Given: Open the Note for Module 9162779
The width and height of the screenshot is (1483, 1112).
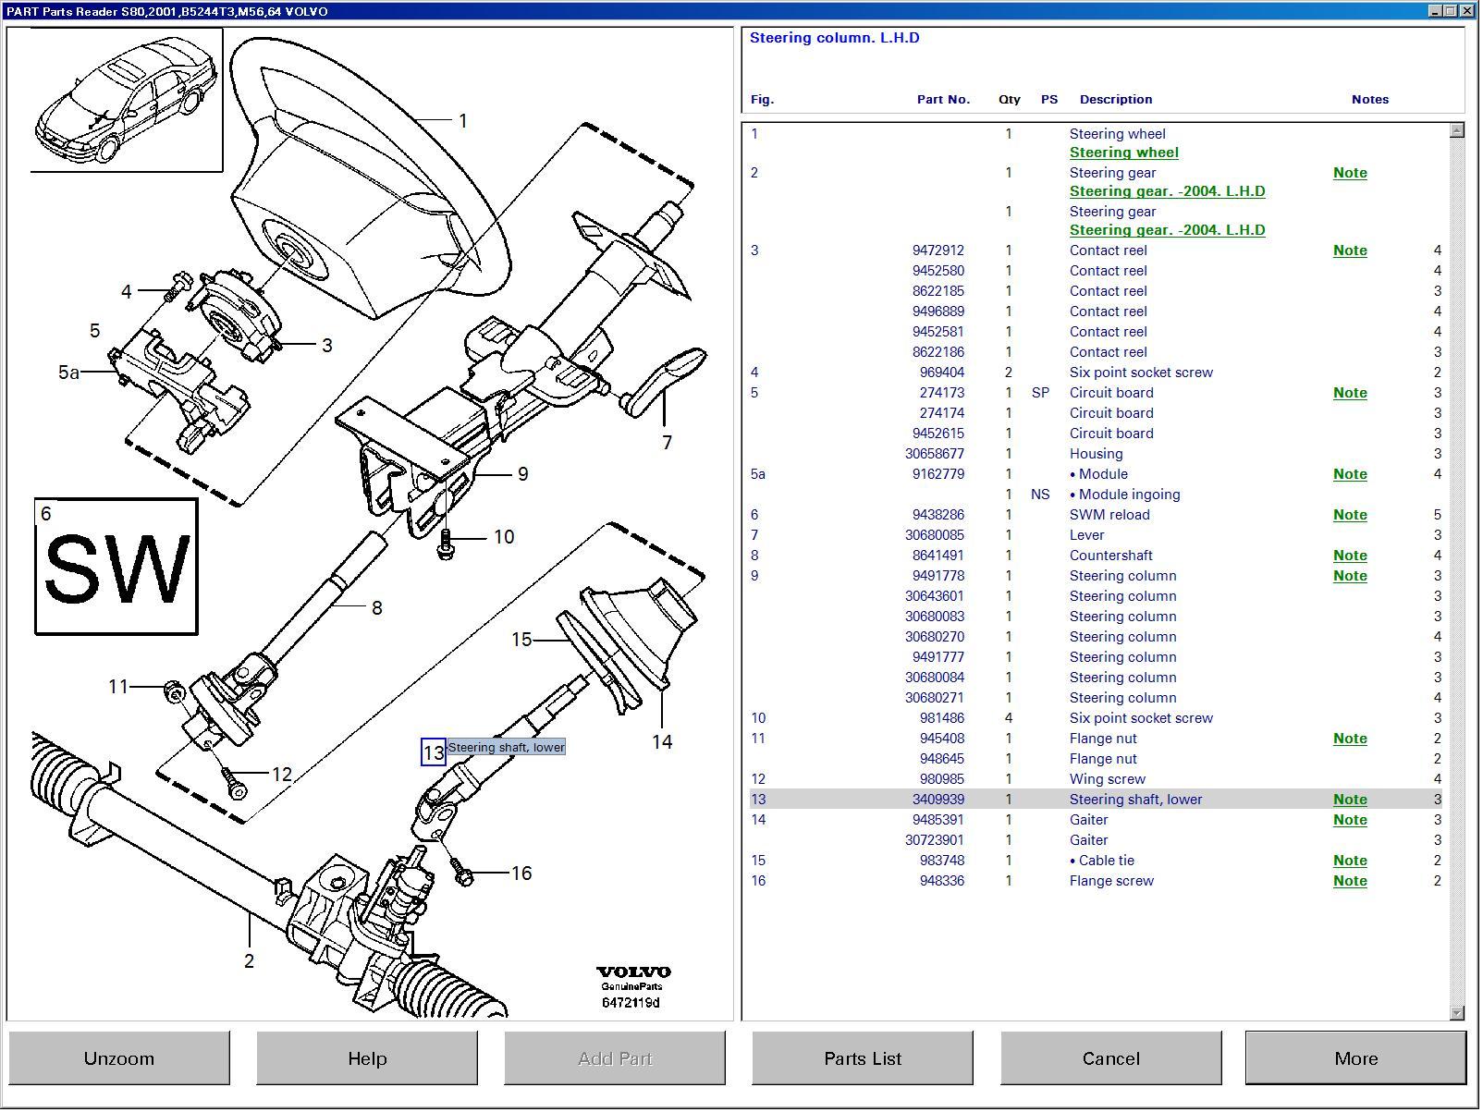Looking at the screenshot, I should coord(1350,474).
